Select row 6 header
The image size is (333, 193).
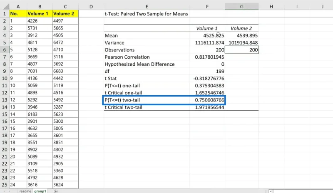[5, 49]
